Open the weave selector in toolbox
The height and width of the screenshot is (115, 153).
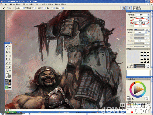pyautogui.click(x=10, y=84)
